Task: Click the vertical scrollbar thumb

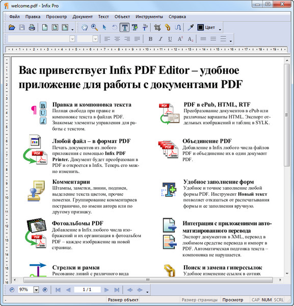Action: point(286,115)
